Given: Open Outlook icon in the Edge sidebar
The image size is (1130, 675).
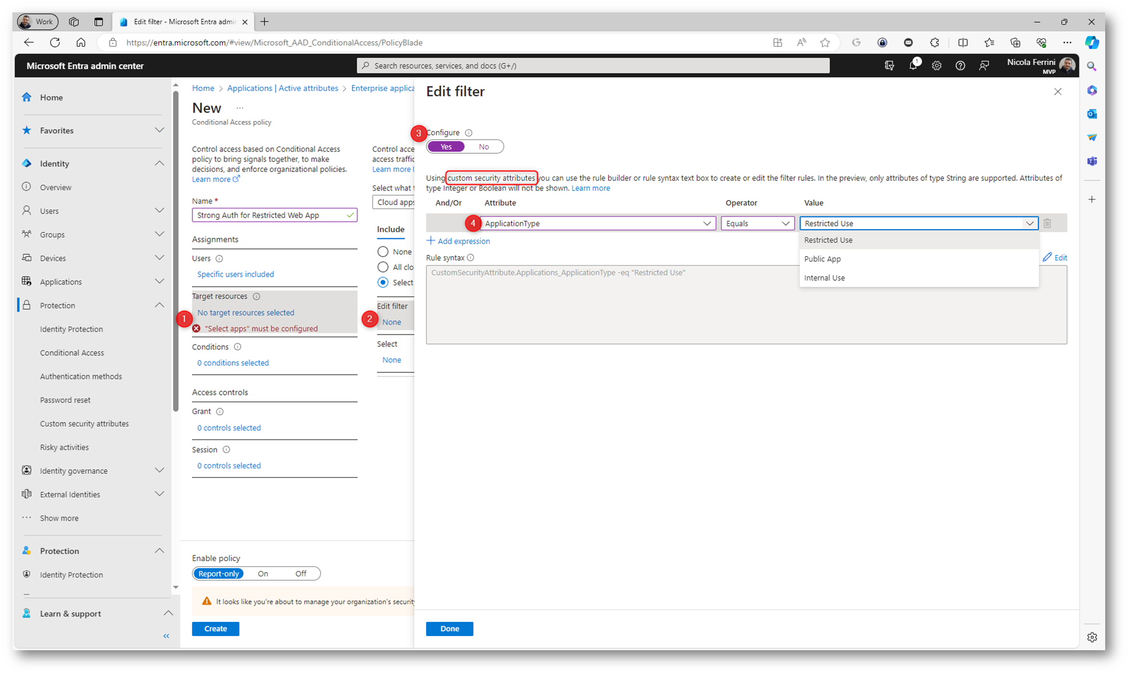Looking at the screenshot, I should pyautogui.click(x=1092, y=114).
